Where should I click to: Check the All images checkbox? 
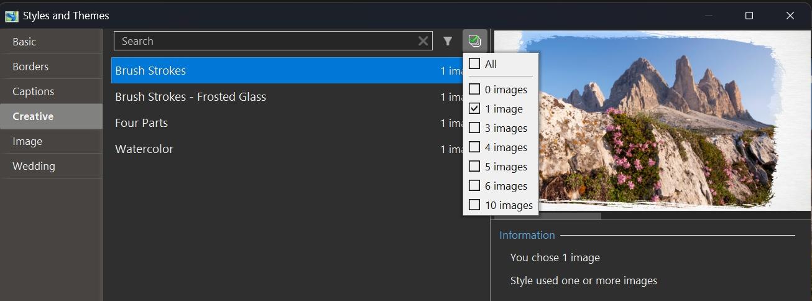474,63
